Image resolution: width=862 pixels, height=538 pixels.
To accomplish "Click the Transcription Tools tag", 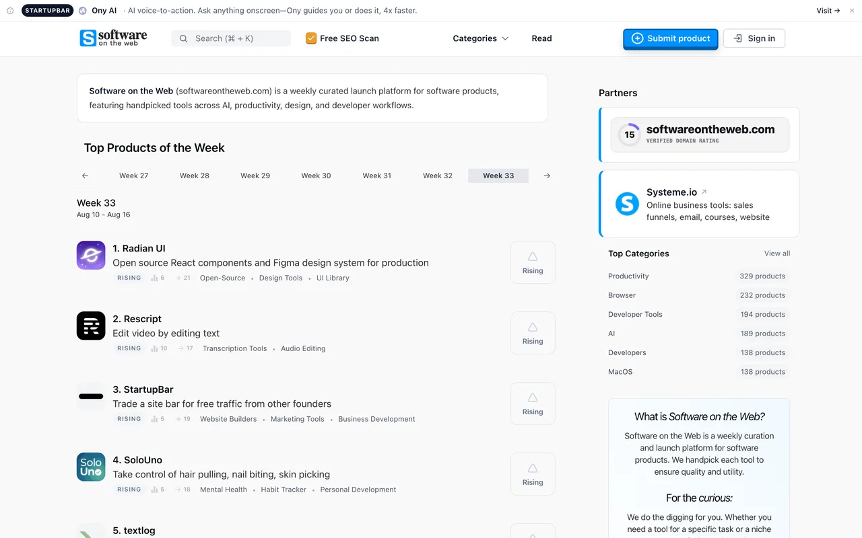I will click(234, 348).
